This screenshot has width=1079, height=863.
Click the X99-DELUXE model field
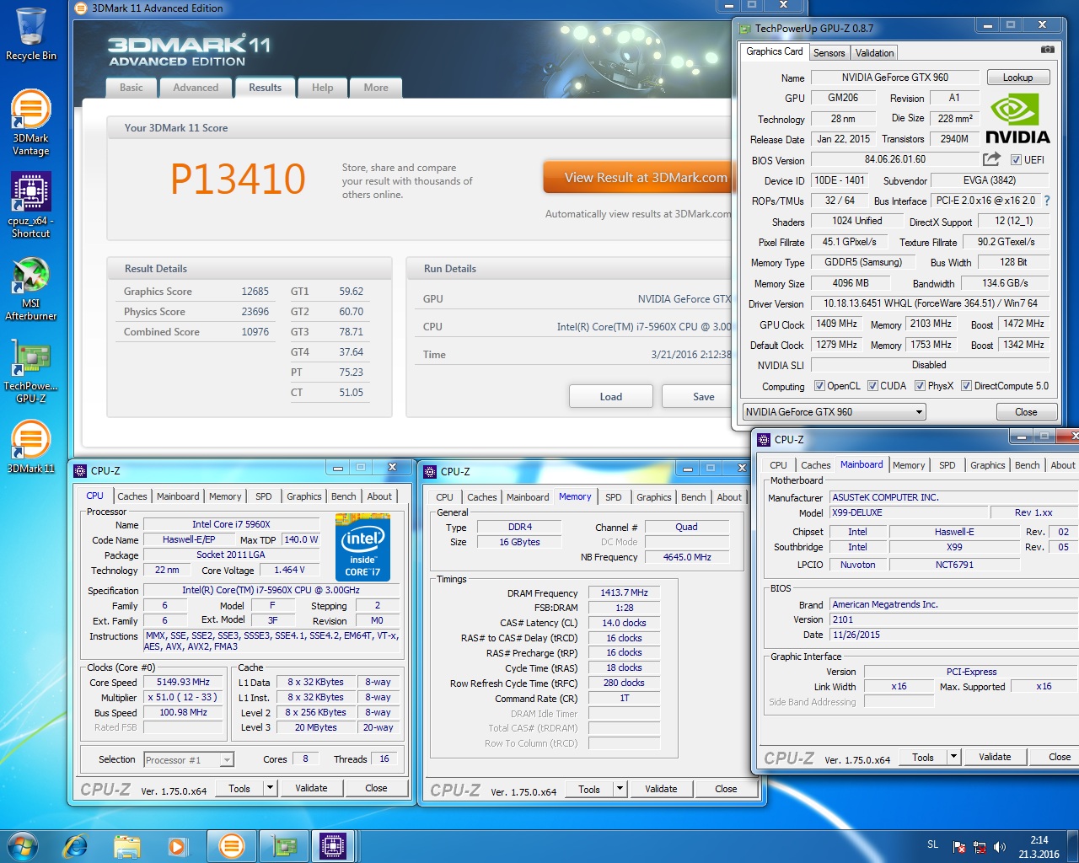click(909, 512)
